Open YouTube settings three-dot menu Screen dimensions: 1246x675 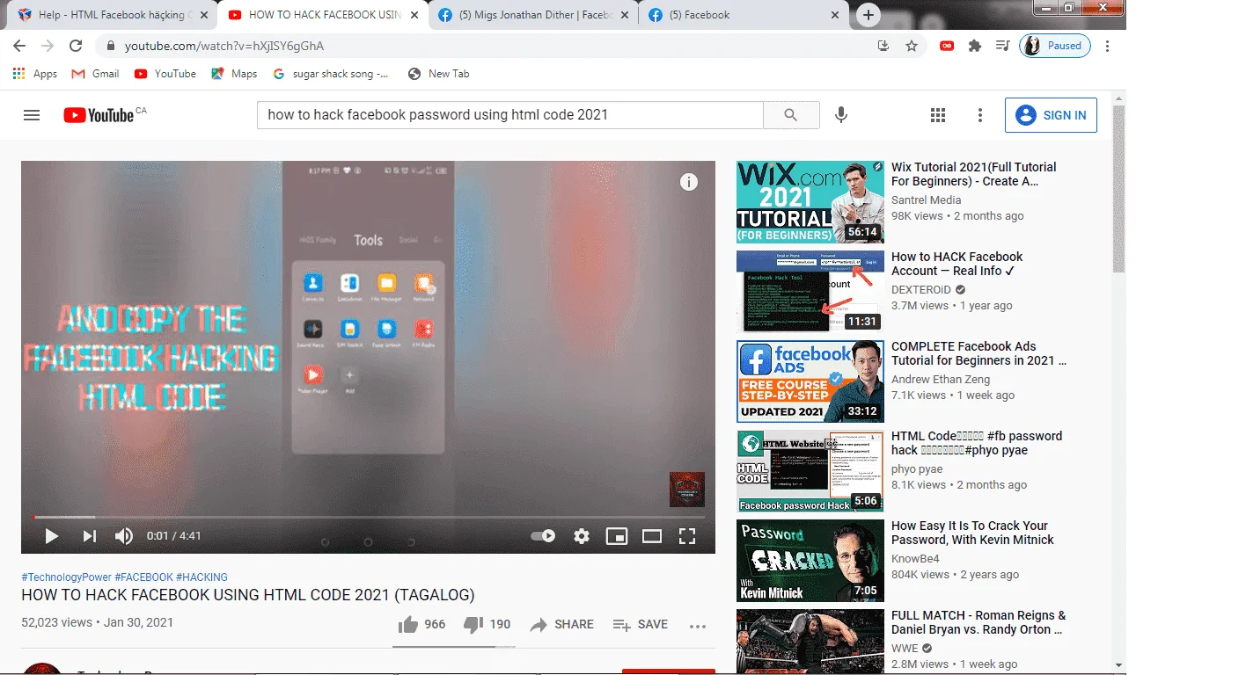click(x=980, y=115)
